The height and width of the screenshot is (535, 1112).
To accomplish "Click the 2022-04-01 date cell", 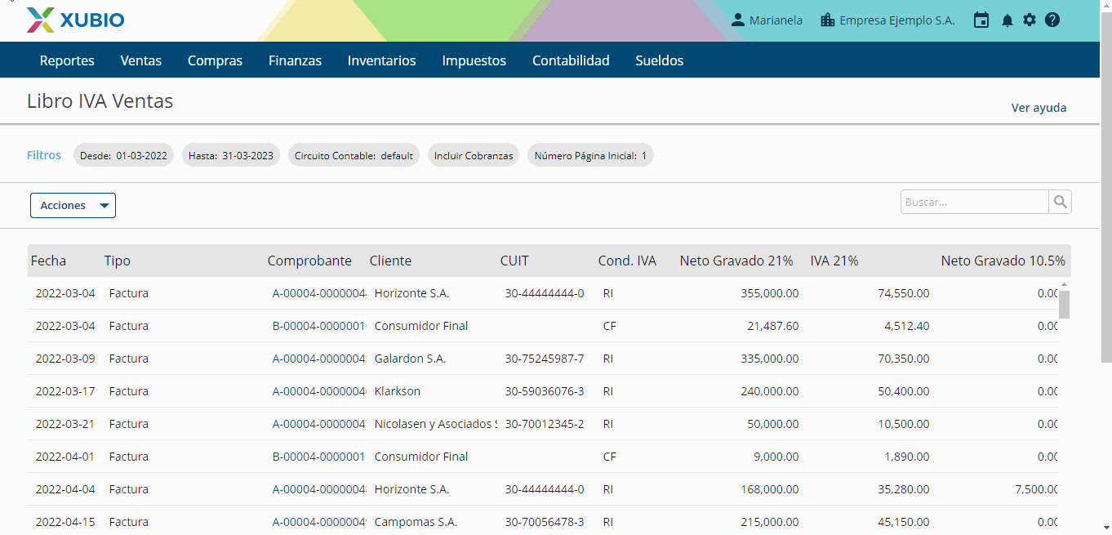I will [65, 457].
